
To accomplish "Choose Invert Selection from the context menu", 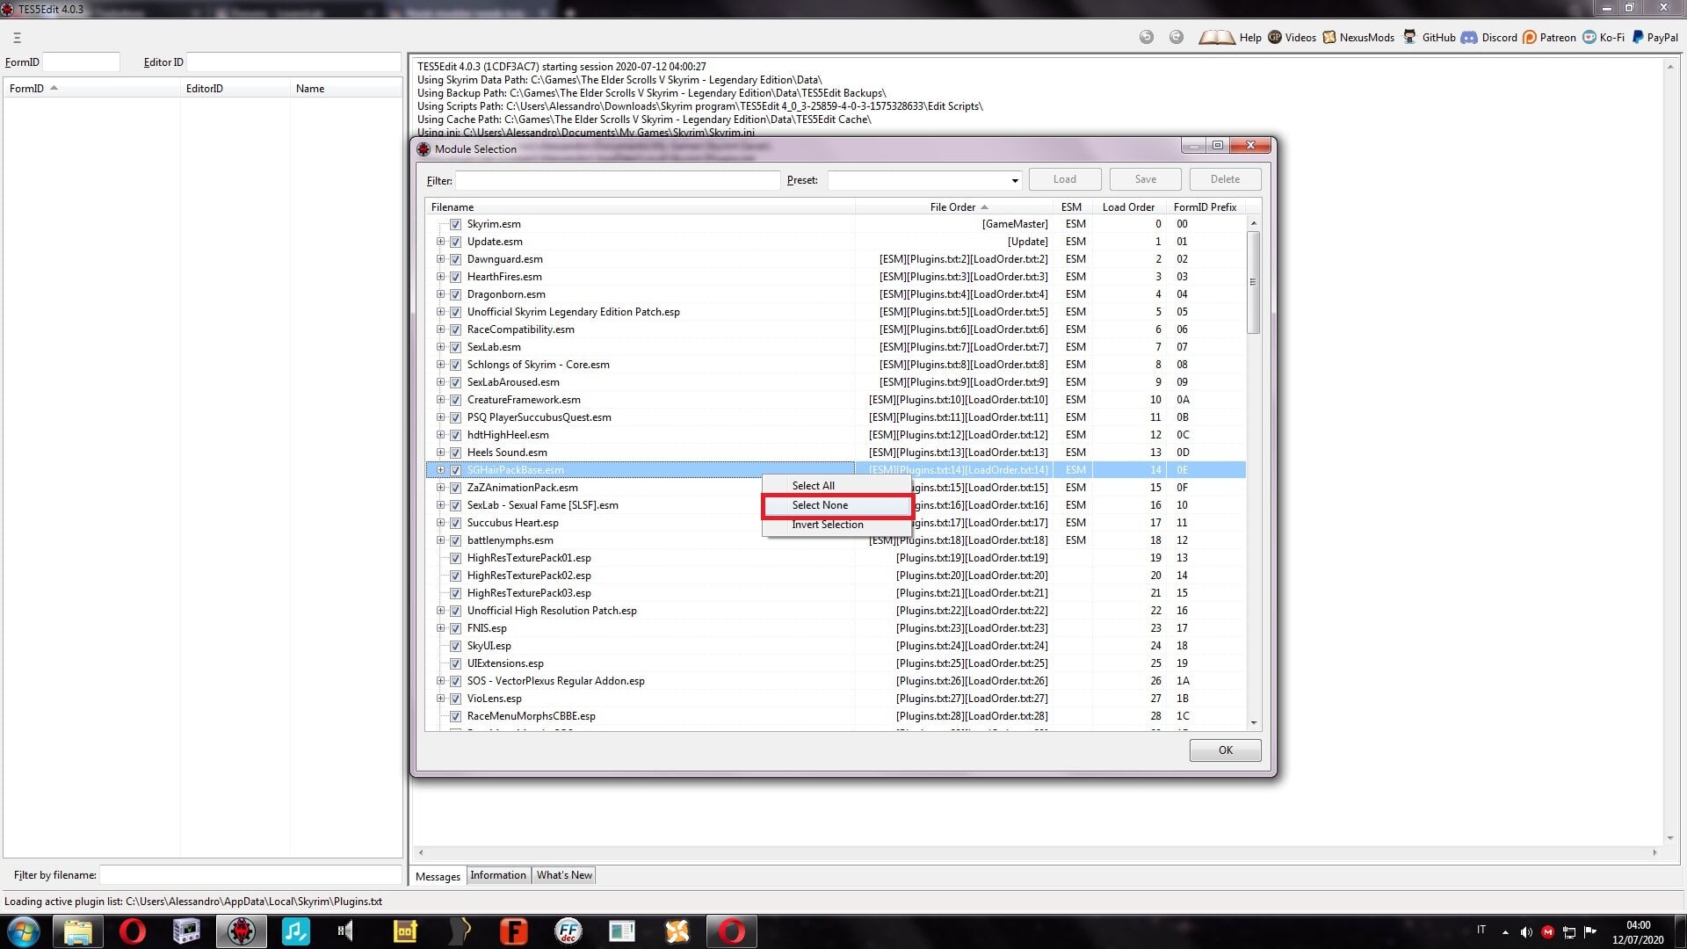I will point(837,525).
